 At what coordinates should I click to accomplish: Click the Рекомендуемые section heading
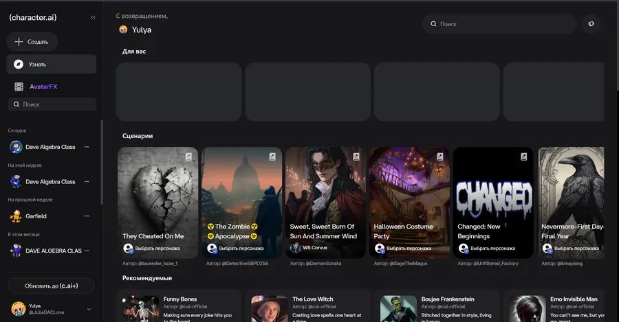[x=147, y=278]
